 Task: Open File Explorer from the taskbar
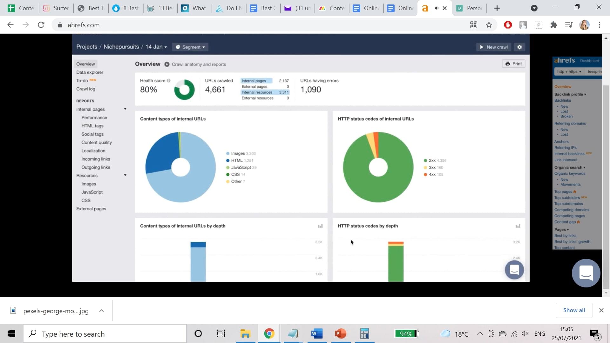[245, 334]
